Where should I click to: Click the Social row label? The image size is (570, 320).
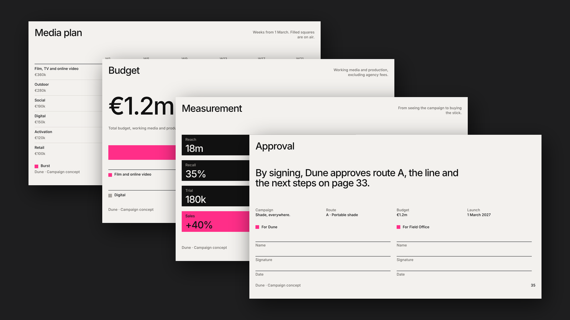[x=40, y=100]
